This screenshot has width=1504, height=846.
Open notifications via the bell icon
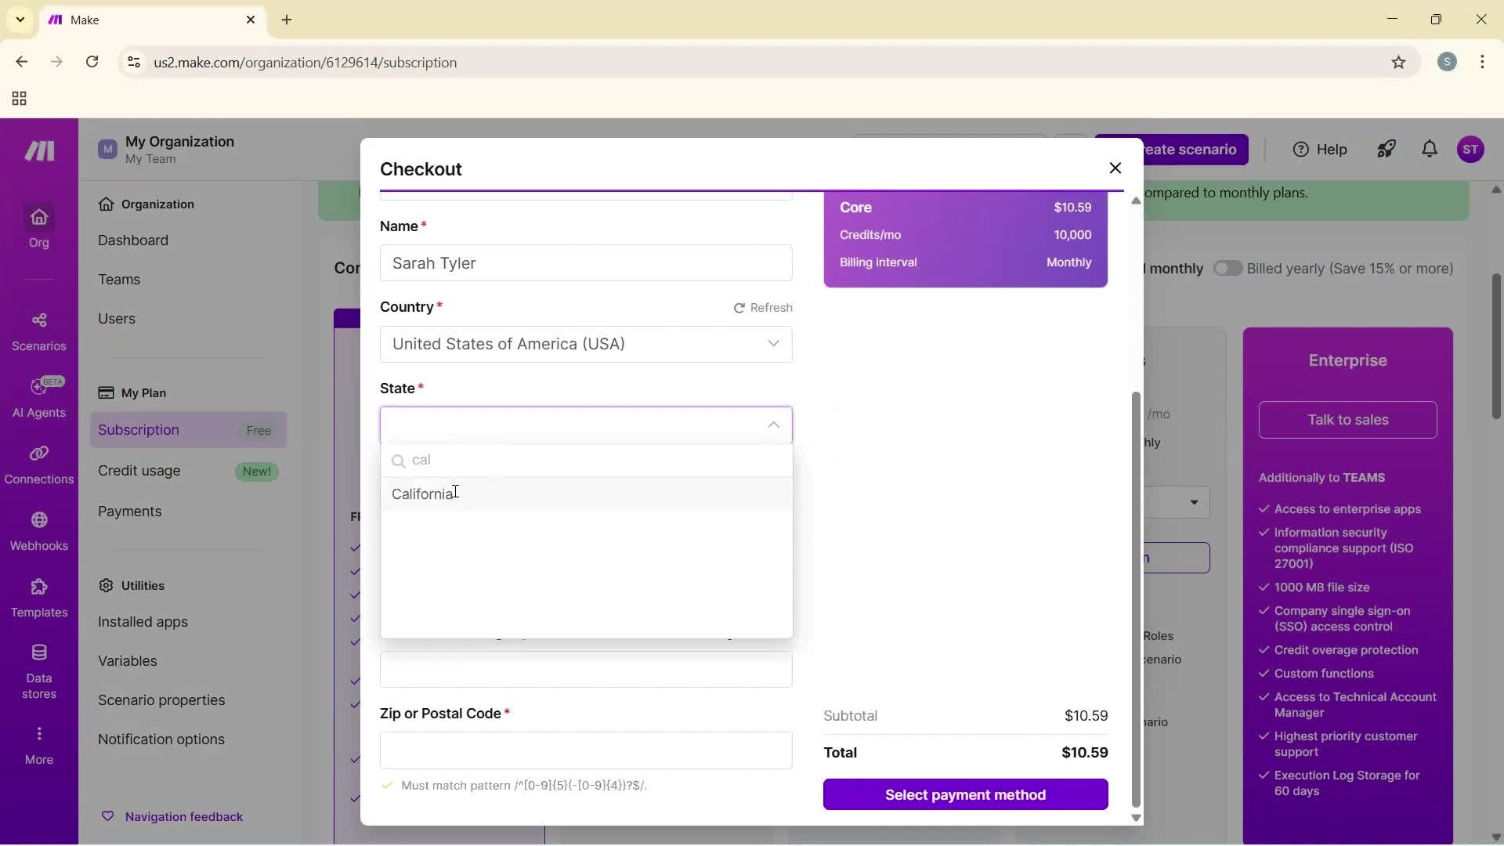(1430, 149)
